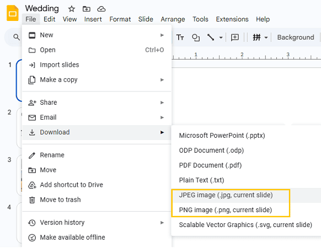Image resolution: width=321 pixels, height=248 pixels.
Task: Choose Move to trash
Action: [x=97, y=200]
